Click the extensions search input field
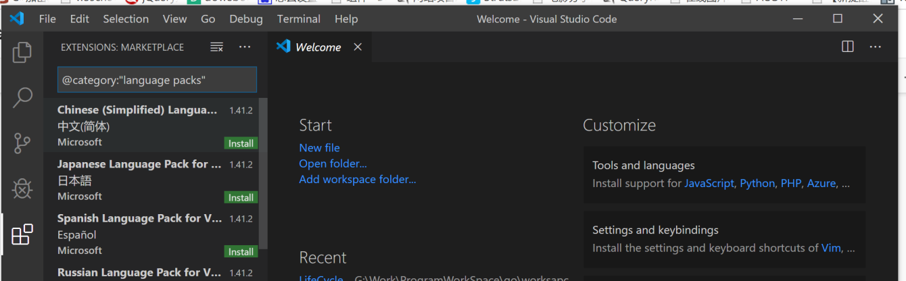This screenshot has width=906, height=281. coord(157,80)
